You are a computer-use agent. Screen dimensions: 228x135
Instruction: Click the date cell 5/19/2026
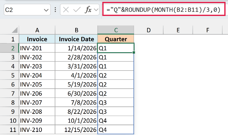pyautogui.click(x=76, y=84)
